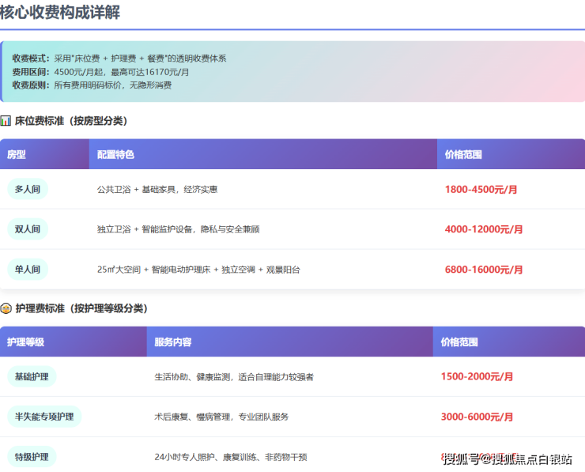The width and height of the screenshot is (585, 472).
Task: Click the 收费模式 line in the summary box
Action: pos(119,59)
